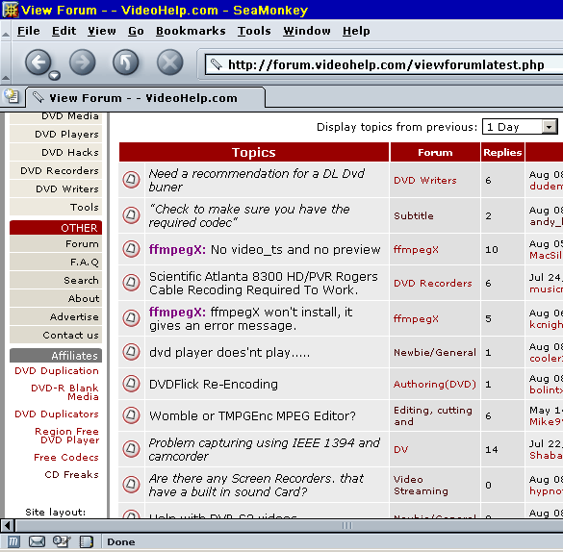Open the Authoring(DVD) forum link

pos(435,384)
